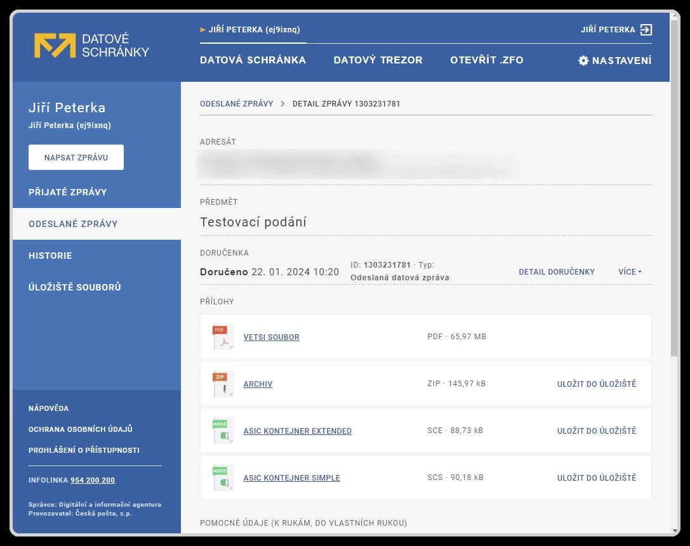Click the SCE · 88,73 kB size text
The height and width of the screenshot is (546, 690).
tap(455, 431)
